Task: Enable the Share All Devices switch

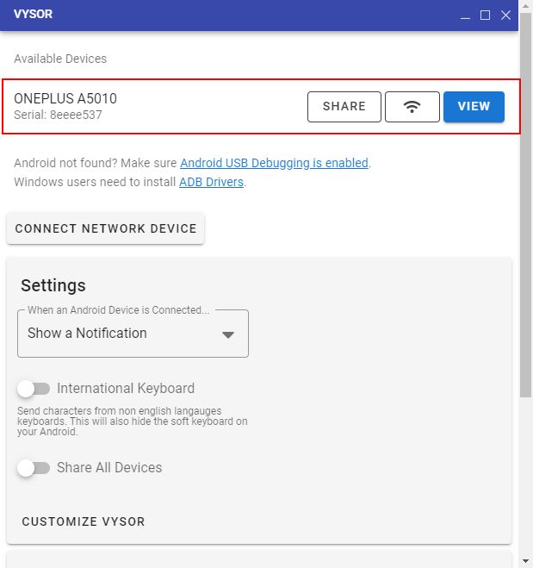Action: pos(34,468)
